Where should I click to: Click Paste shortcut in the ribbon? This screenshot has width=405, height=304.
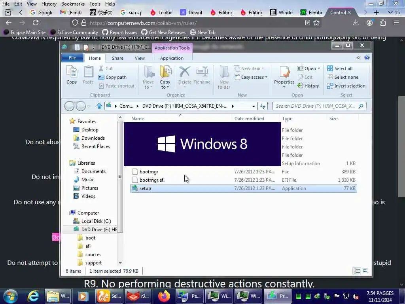point(117,86)
